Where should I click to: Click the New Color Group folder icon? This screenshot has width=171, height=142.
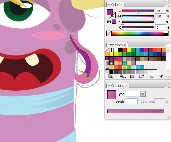[x=142, y=76]
